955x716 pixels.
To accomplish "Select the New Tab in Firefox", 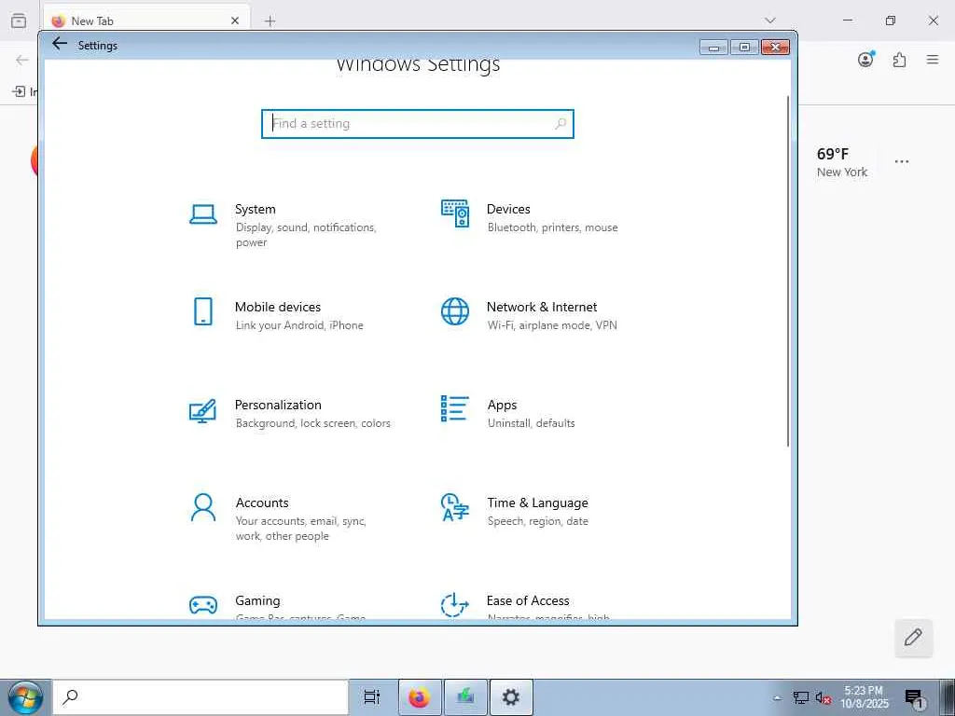I will (146, 21).
